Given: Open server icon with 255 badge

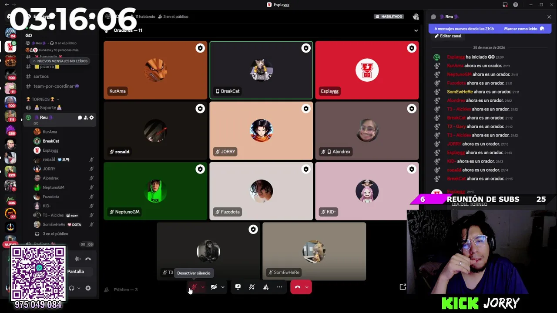Looking at the screenshot, I should coord(10,130).
